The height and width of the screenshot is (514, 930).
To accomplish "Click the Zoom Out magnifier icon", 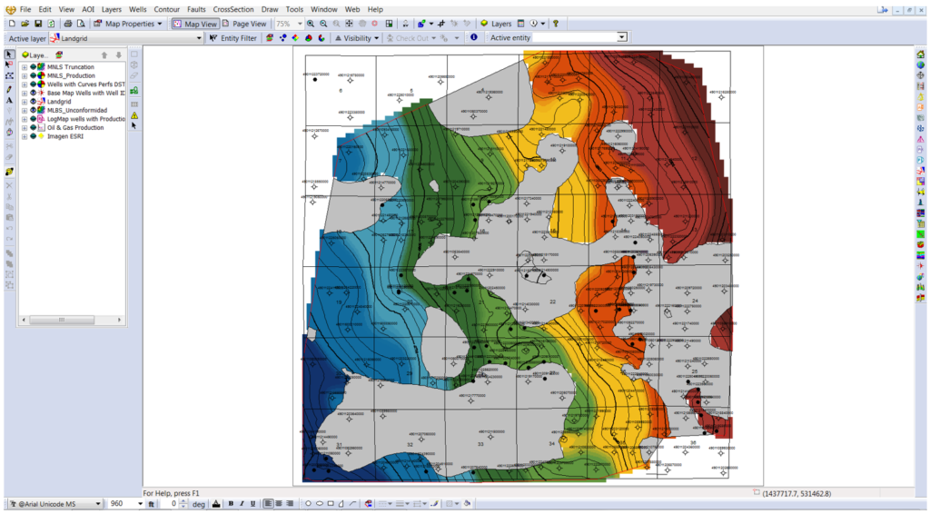I will 323,24.
